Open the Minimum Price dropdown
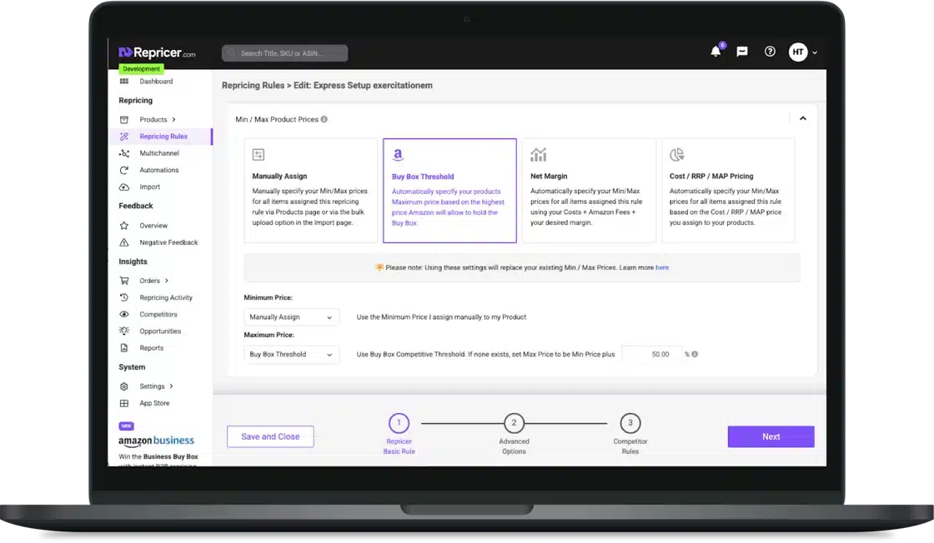The width and height of the screenshot is (934, 543). coord(291,317)
